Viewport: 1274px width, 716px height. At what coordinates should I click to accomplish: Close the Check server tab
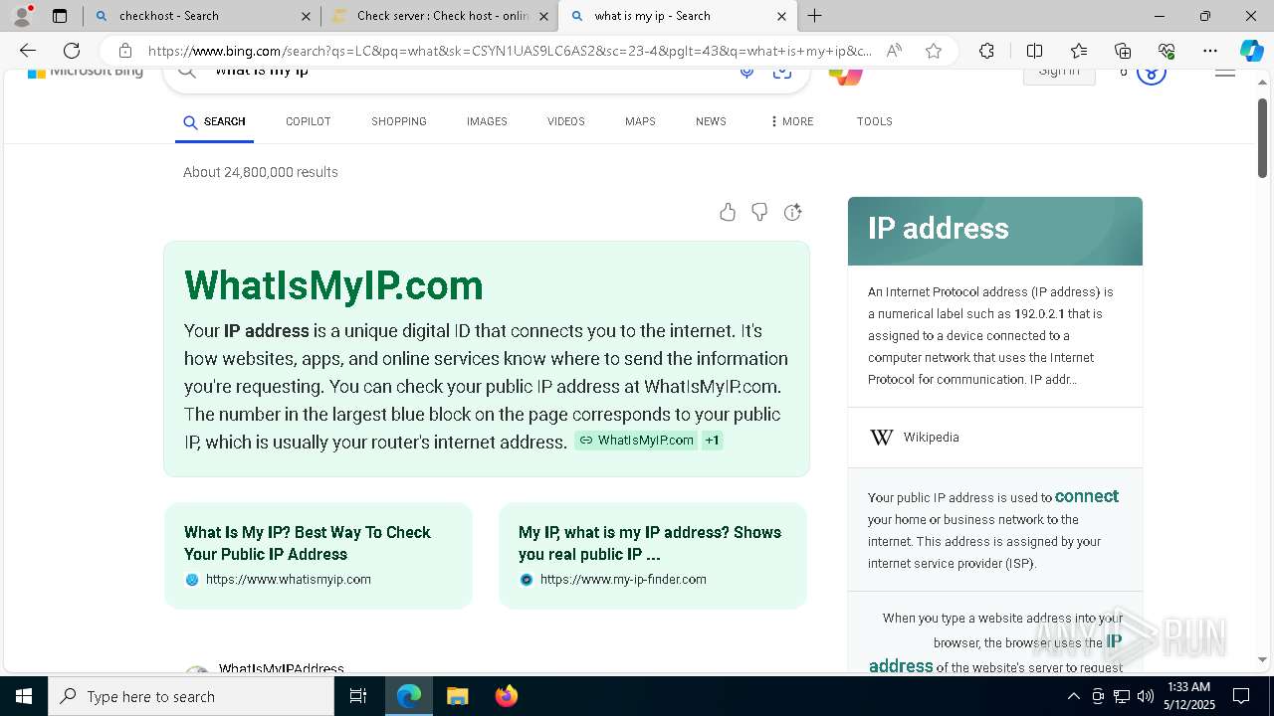(543, 16)
